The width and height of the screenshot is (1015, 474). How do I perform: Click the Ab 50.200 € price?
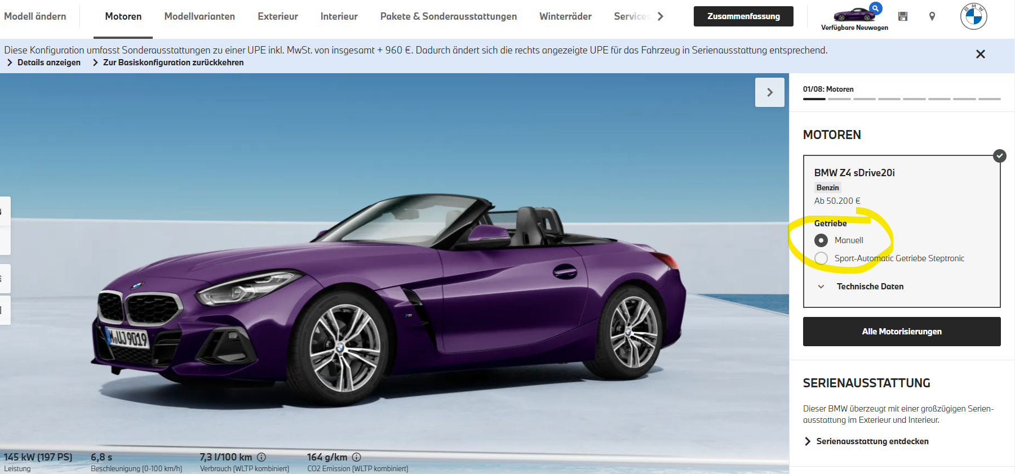pyautogui.click(x=837, y=200)
